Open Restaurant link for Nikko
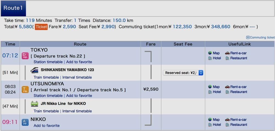Image resolution: width=275 pixels, height=131 pixels. click(x=238, y=125)
